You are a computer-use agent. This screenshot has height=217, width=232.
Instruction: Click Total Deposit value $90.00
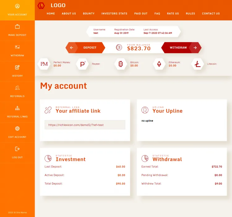[x=121, y=184]
